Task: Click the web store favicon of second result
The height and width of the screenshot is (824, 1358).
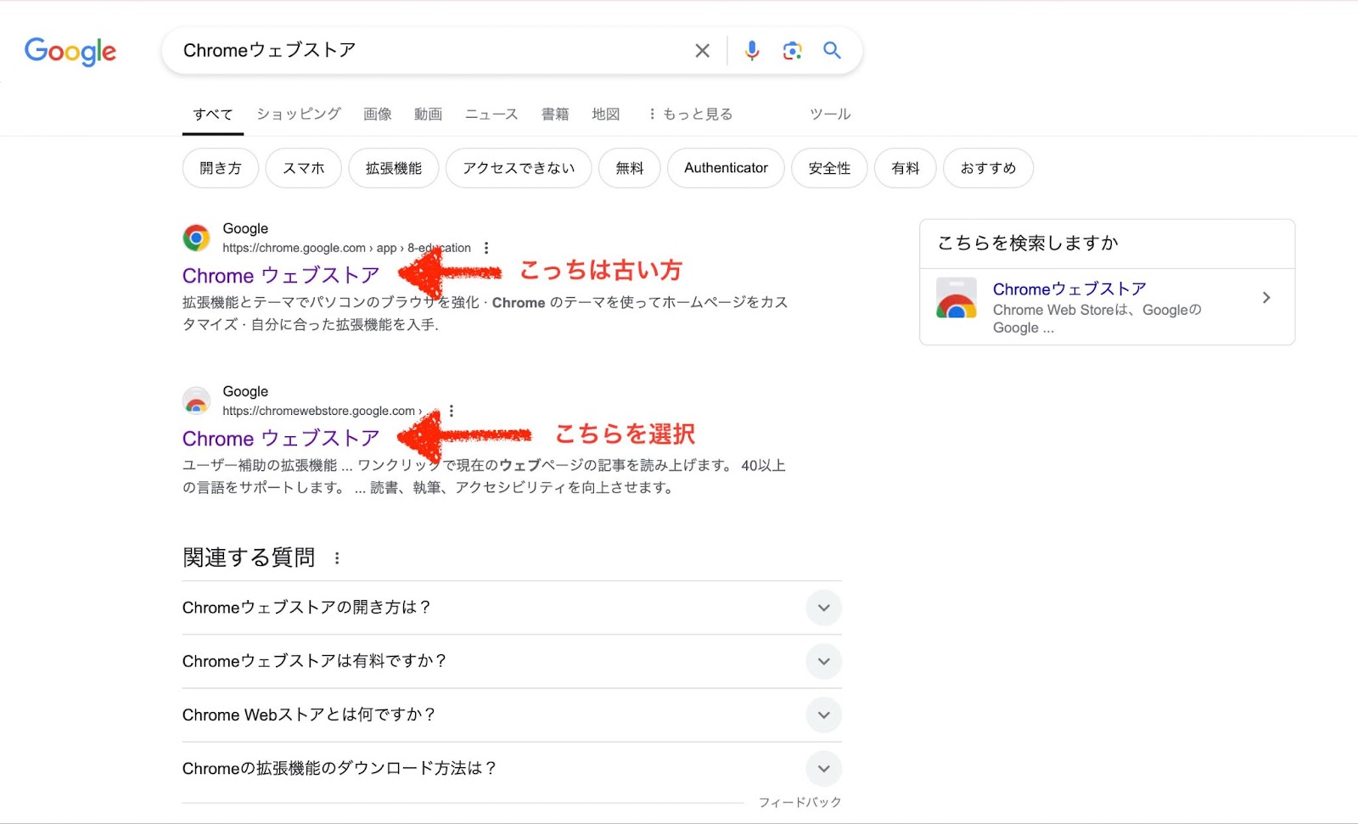Action: click(196, 401)
